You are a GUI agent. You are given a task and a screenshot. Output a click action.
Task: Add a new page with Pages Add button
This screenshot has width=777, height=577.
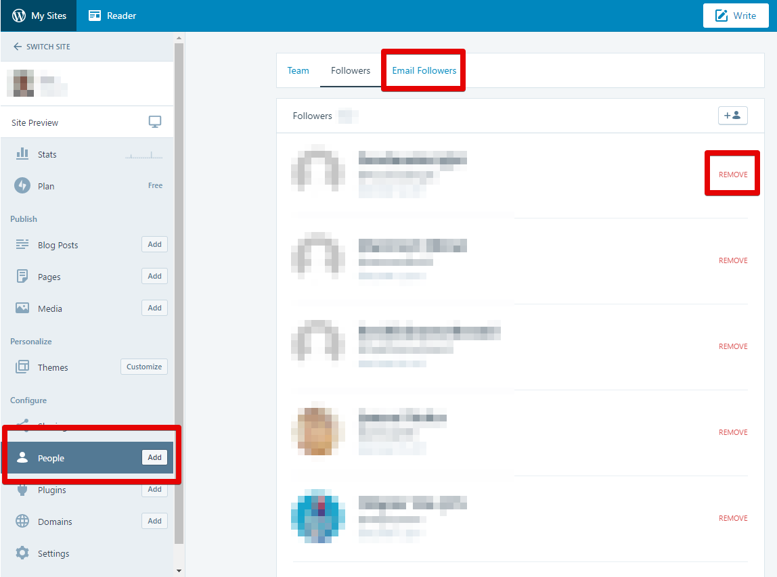pos(154,276)
